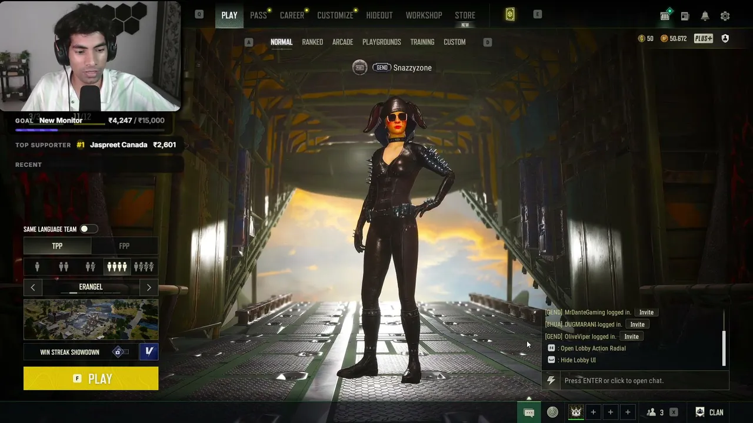The width and height of the screenshot is (753, 423).
Task: Select one-man duo mode icon
Action: 90,267
